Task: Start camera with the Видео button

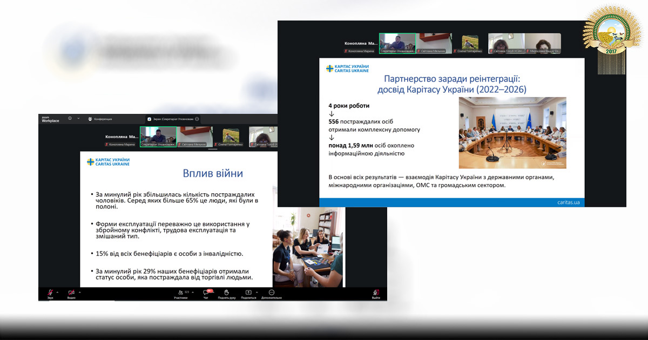Action: click(x=71, y=293)
